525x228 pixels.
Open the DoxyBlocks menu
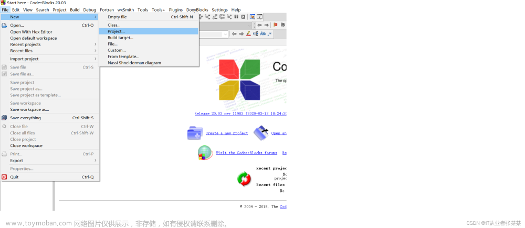click(x=197, y=9)
